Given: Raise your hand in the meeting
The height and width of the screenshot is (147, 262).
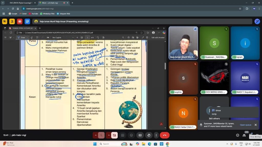Looking at the screenshot, I should tap(149, 135).
